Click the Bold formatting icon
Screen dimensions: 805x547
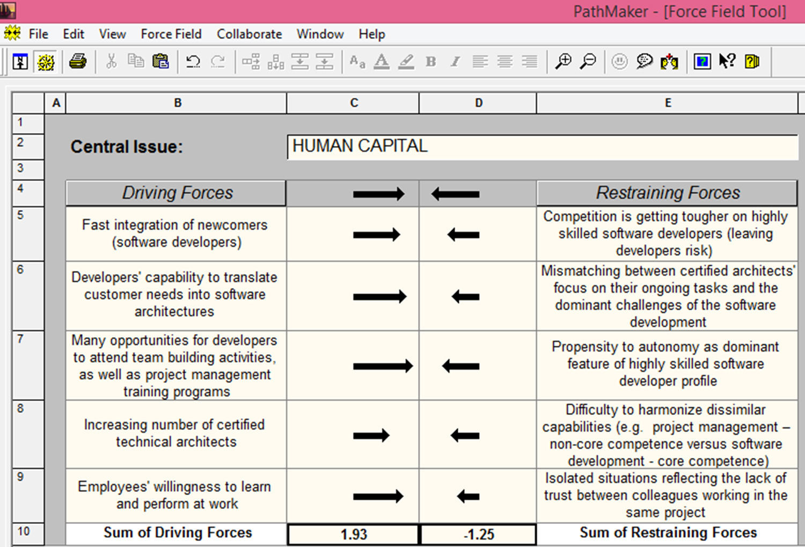coord(430,62)
